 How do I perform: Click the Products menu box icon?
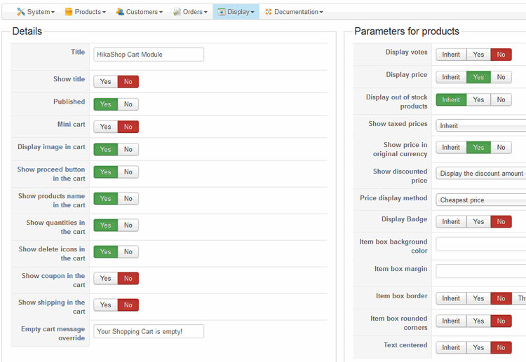point(69,12)
